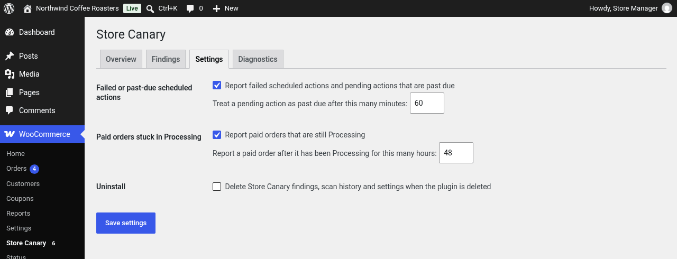Screen dimensions: 677x259
Task: Click the Store Canary badge showing 6
Action: [53, 243]
